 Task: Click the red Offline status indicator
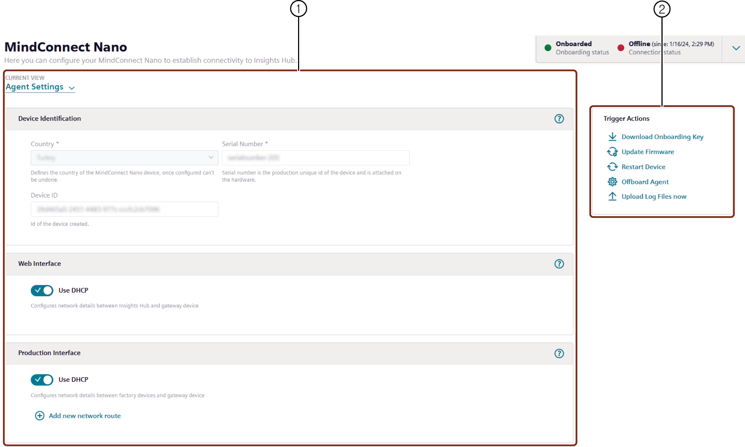point(621,48)
